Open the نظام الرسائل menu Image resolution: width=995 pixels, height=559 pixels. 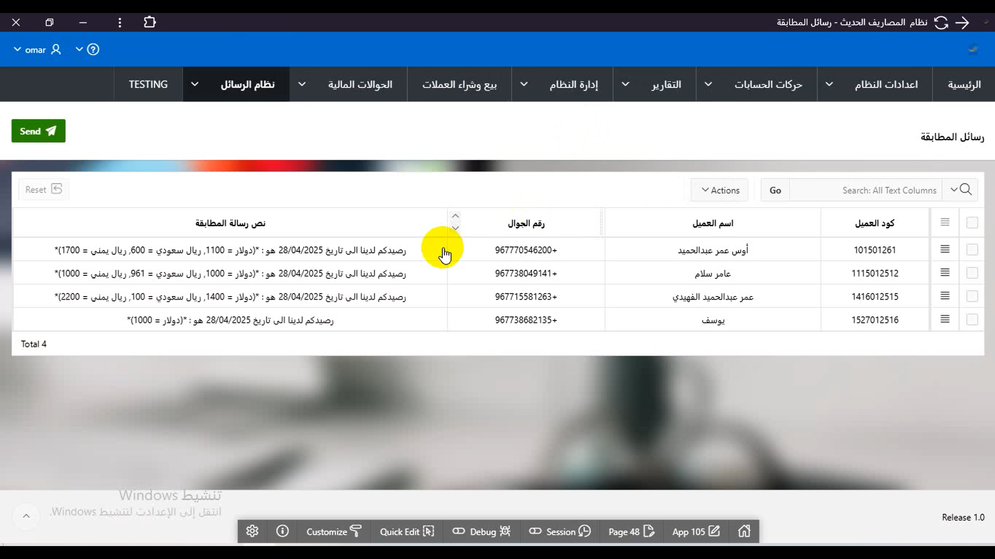click(248, 84)
